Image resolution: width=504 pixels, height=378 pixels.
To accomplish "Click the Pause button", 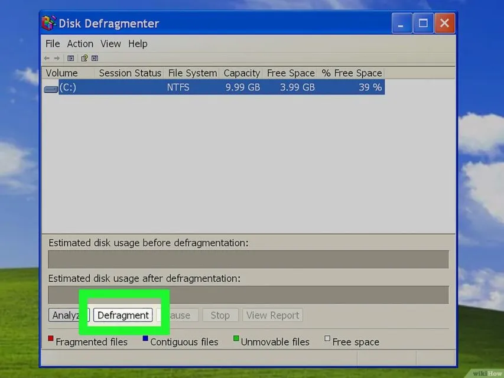I will [x=178, y=315].
